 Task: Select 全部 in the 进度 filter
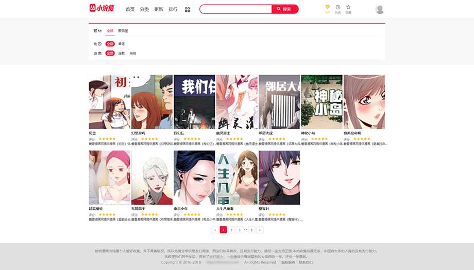coord(110,53)
